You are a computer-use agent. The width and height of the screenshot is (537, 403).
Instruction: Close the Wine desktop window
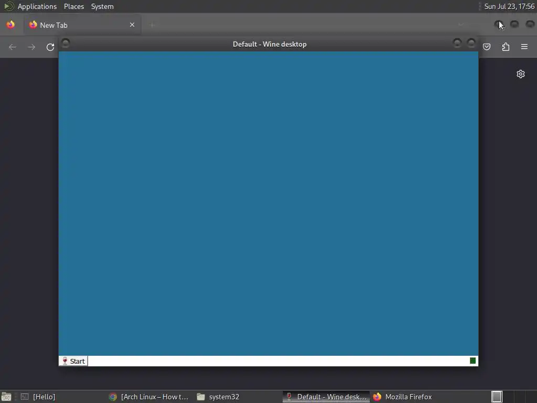[471, 43]
